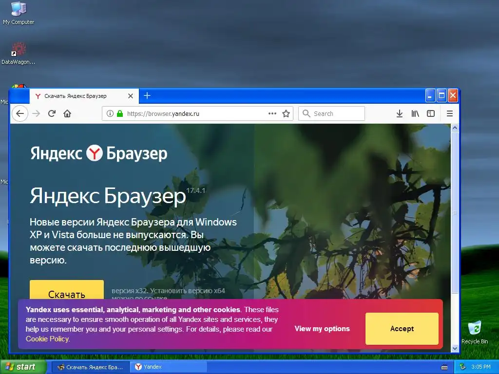499x374 pixels.
Task: Choose View my options in cookie banner
Action: coord(322,329)
